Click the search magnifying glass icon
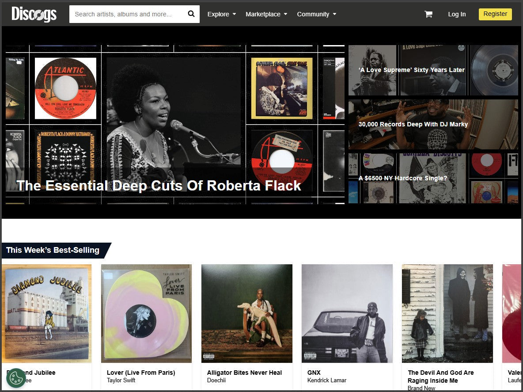The height and width of the screenshot is (392, 523). click(191, 14)
